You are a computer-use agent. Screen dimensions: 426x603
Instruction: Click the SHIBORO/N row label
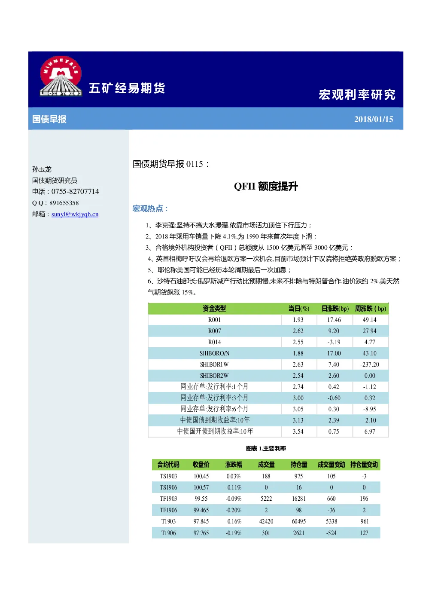click(x=214, y=353)
